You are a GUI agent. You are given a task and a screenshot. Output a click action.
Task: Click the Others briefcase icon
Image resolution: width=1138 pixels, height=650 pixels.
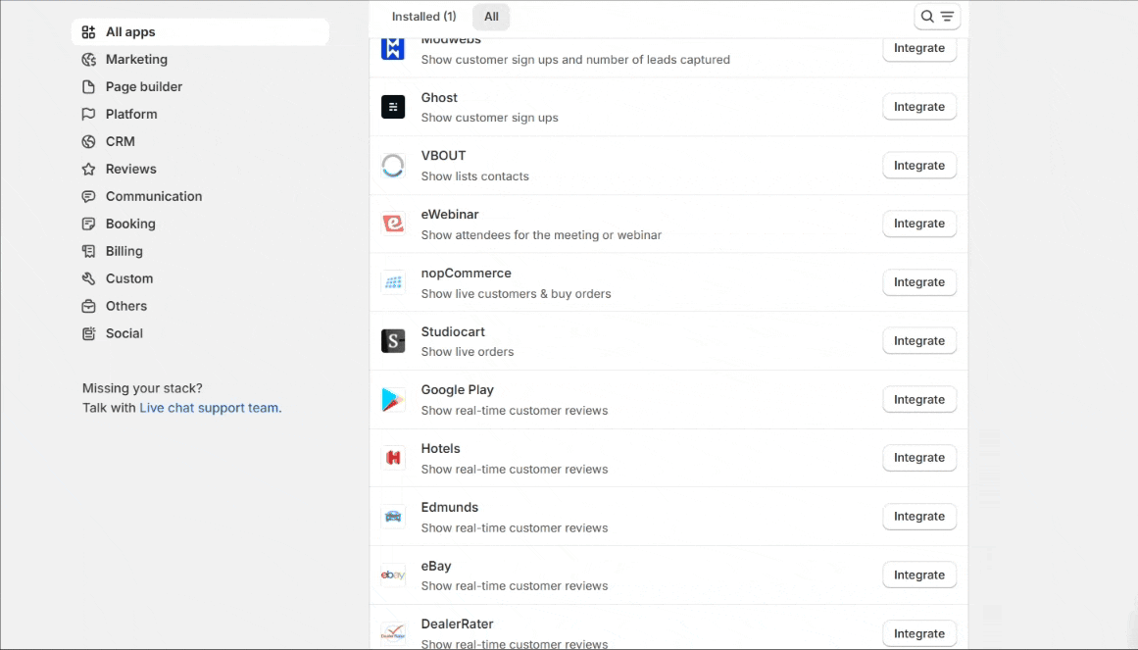click(x=88, y=307)
